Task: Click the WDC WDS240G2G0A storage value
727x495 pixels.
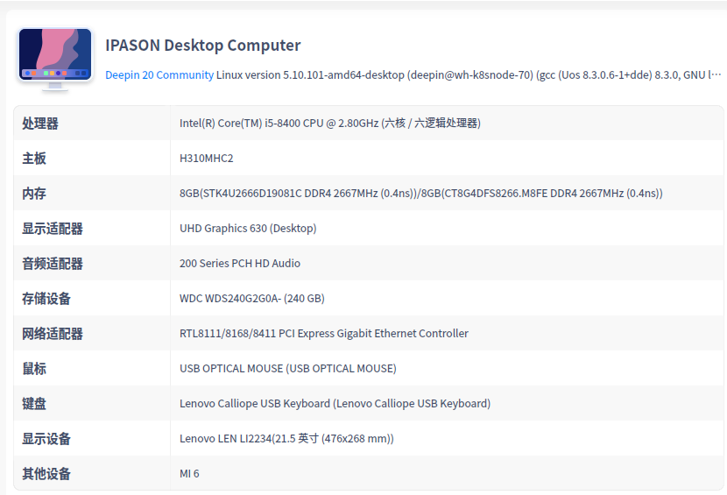Action: (x=252, y=299)
